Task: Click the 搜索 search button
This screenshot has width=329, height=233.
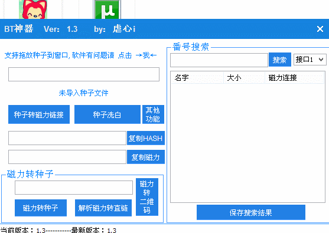Action: coord(280,60)
